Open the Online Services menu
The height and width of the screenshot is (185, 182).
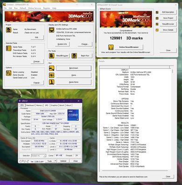tap(35, 8)
